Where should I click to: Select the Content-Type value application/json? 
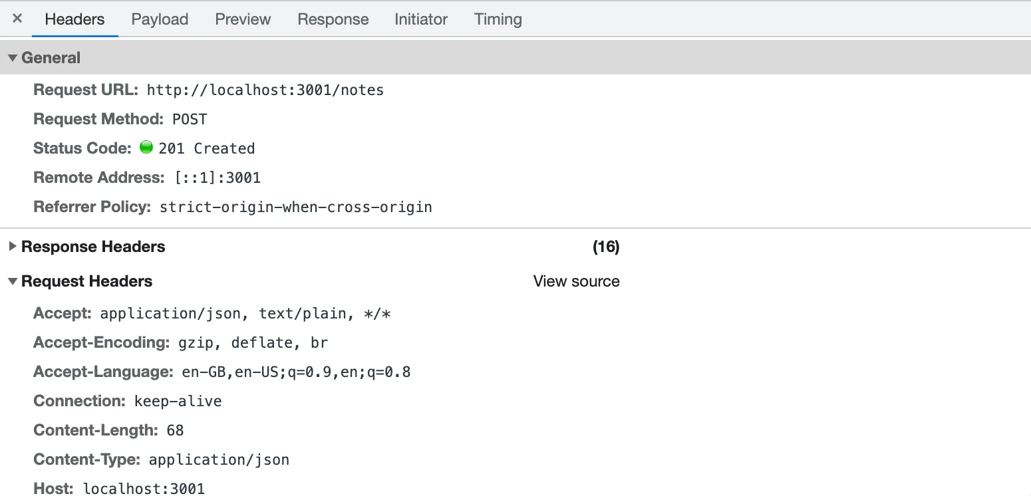(x=219, y=459)
